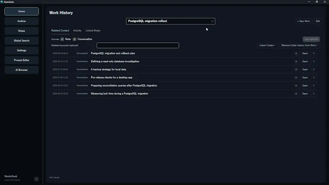Viewport: 329px width, 185px height.
Task: Open Measuring lock time conversation
Action: pyautogui.click(x=305, y=94)
